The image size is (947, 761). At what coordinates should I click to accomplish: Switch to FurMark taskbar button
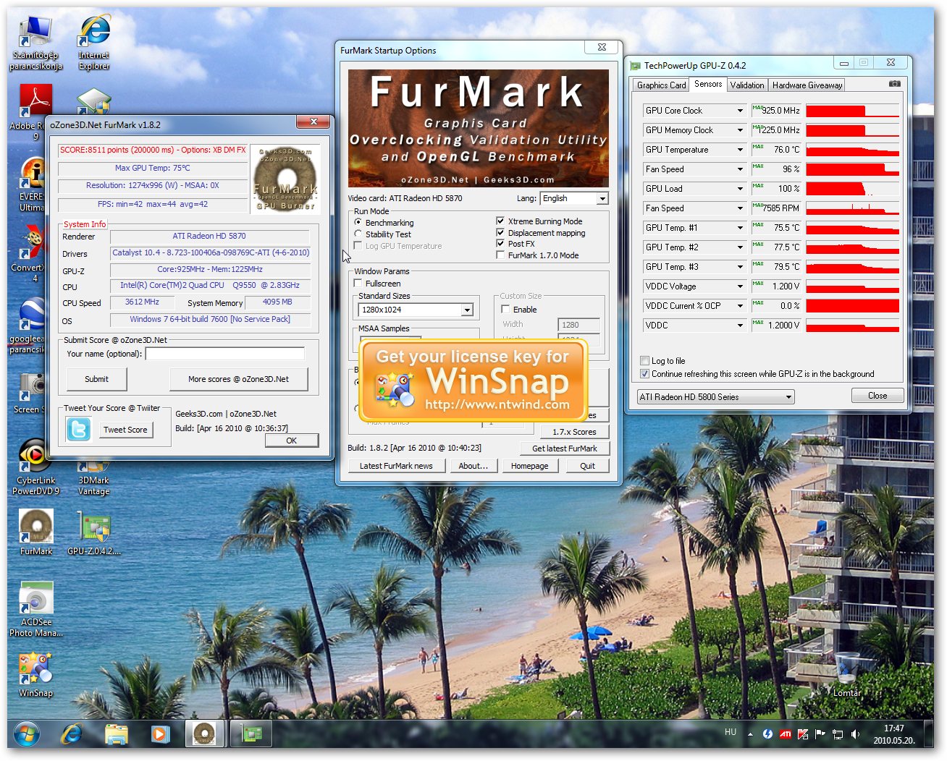point(204,734)
